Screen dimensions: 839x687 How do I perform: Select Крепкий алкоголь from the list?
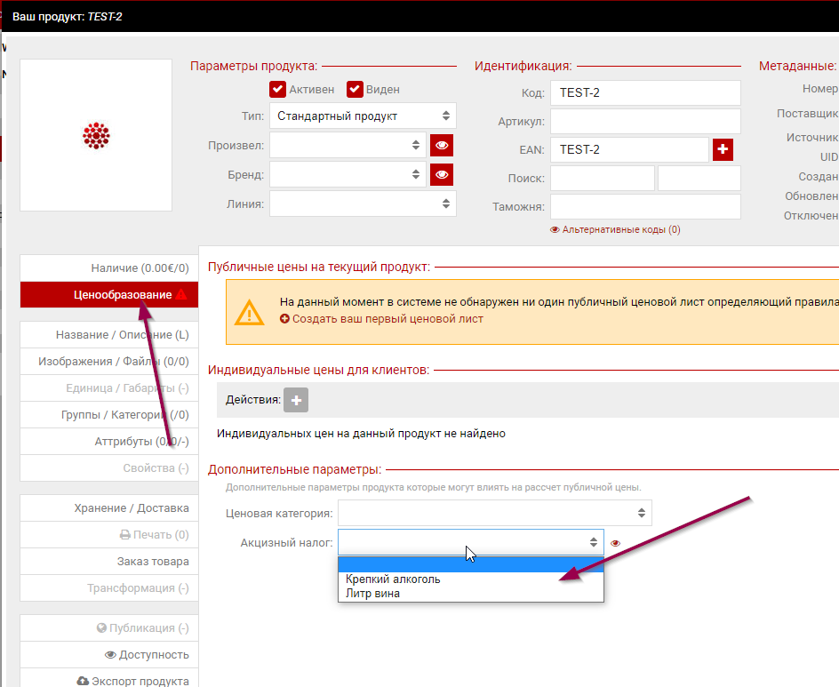tap(393, 579)
